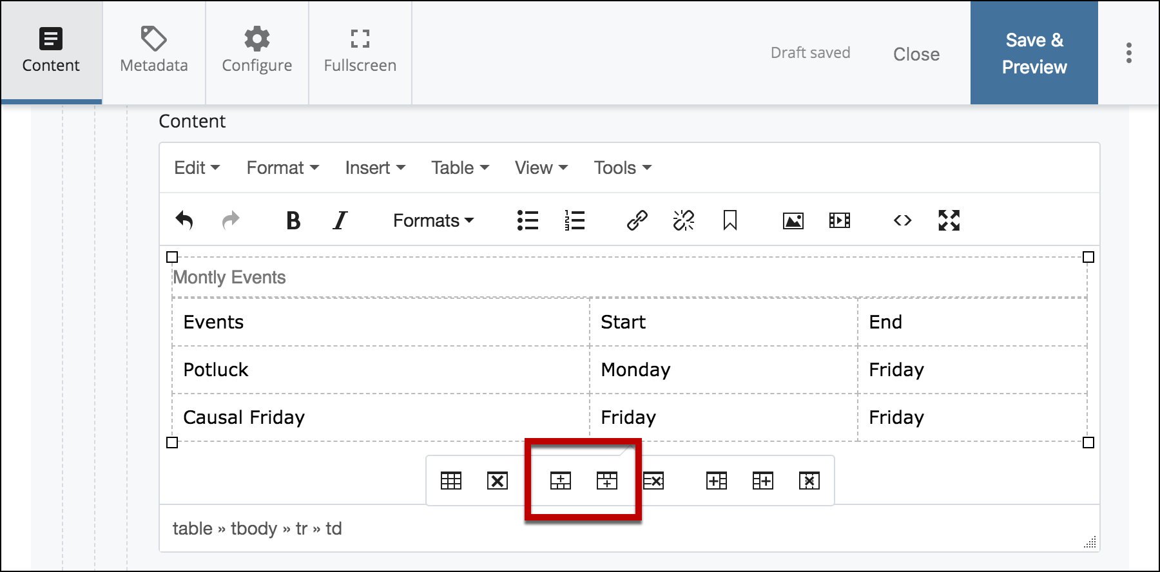Switch to the Metadata tab
1160x572 pixels.
[x=154, y=52]
